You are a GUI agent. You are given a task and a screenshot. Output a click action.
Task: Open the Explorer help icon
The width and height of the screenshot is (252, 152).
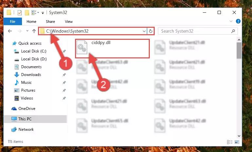(x=238, y=21)
